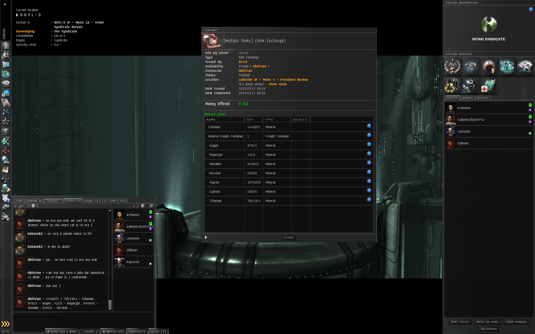Expand the yellow arrows at bottom-left corner
The height and width of the screenshot is (334, 535).
tap(5, 324)
